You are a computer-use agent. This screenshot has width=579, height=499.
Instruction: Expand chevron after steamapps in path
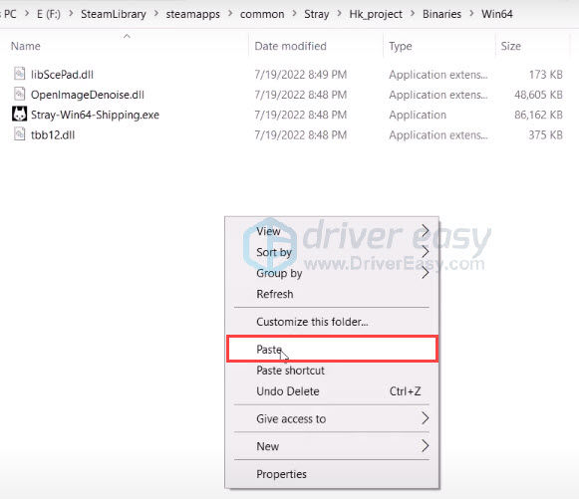click(230, 14)
